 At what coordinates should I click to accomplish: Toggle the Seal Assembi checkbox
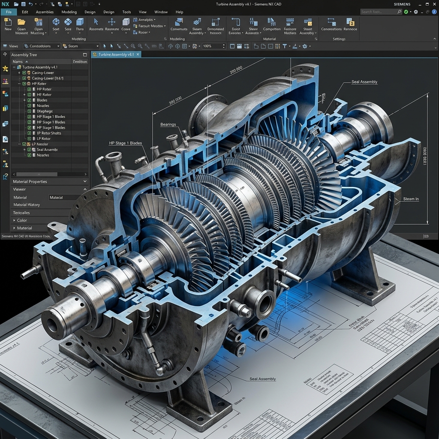29,150
